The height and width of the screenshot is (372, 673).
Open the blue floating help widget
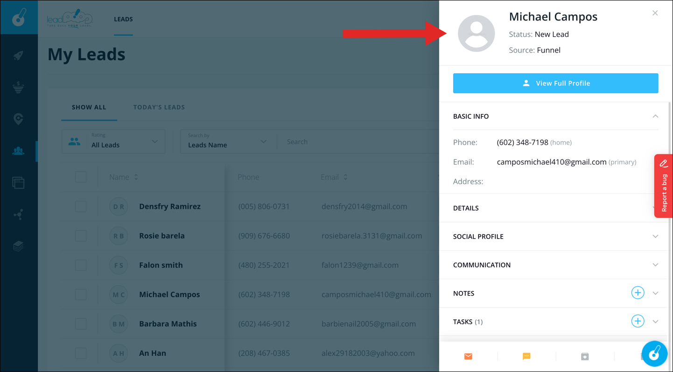[654, 354]
